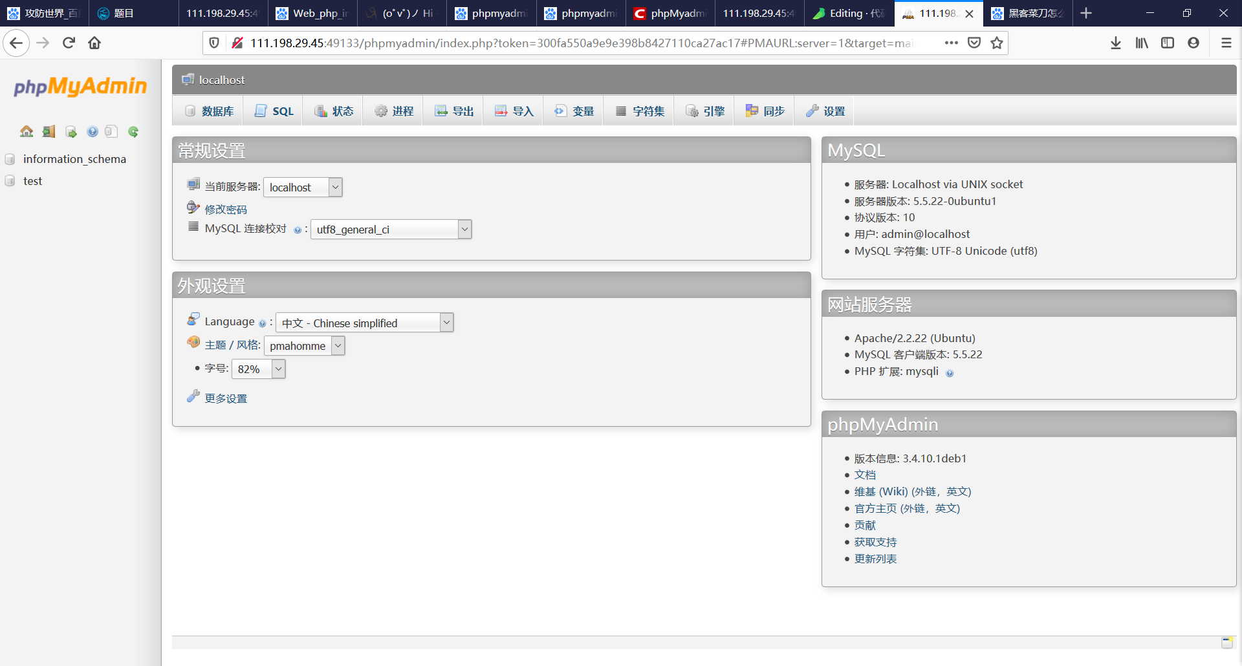Screen dimensions: 1242x666
Task: Select information_schema database in sidebar
Action: pyautogui.click(x=74, y=159)
